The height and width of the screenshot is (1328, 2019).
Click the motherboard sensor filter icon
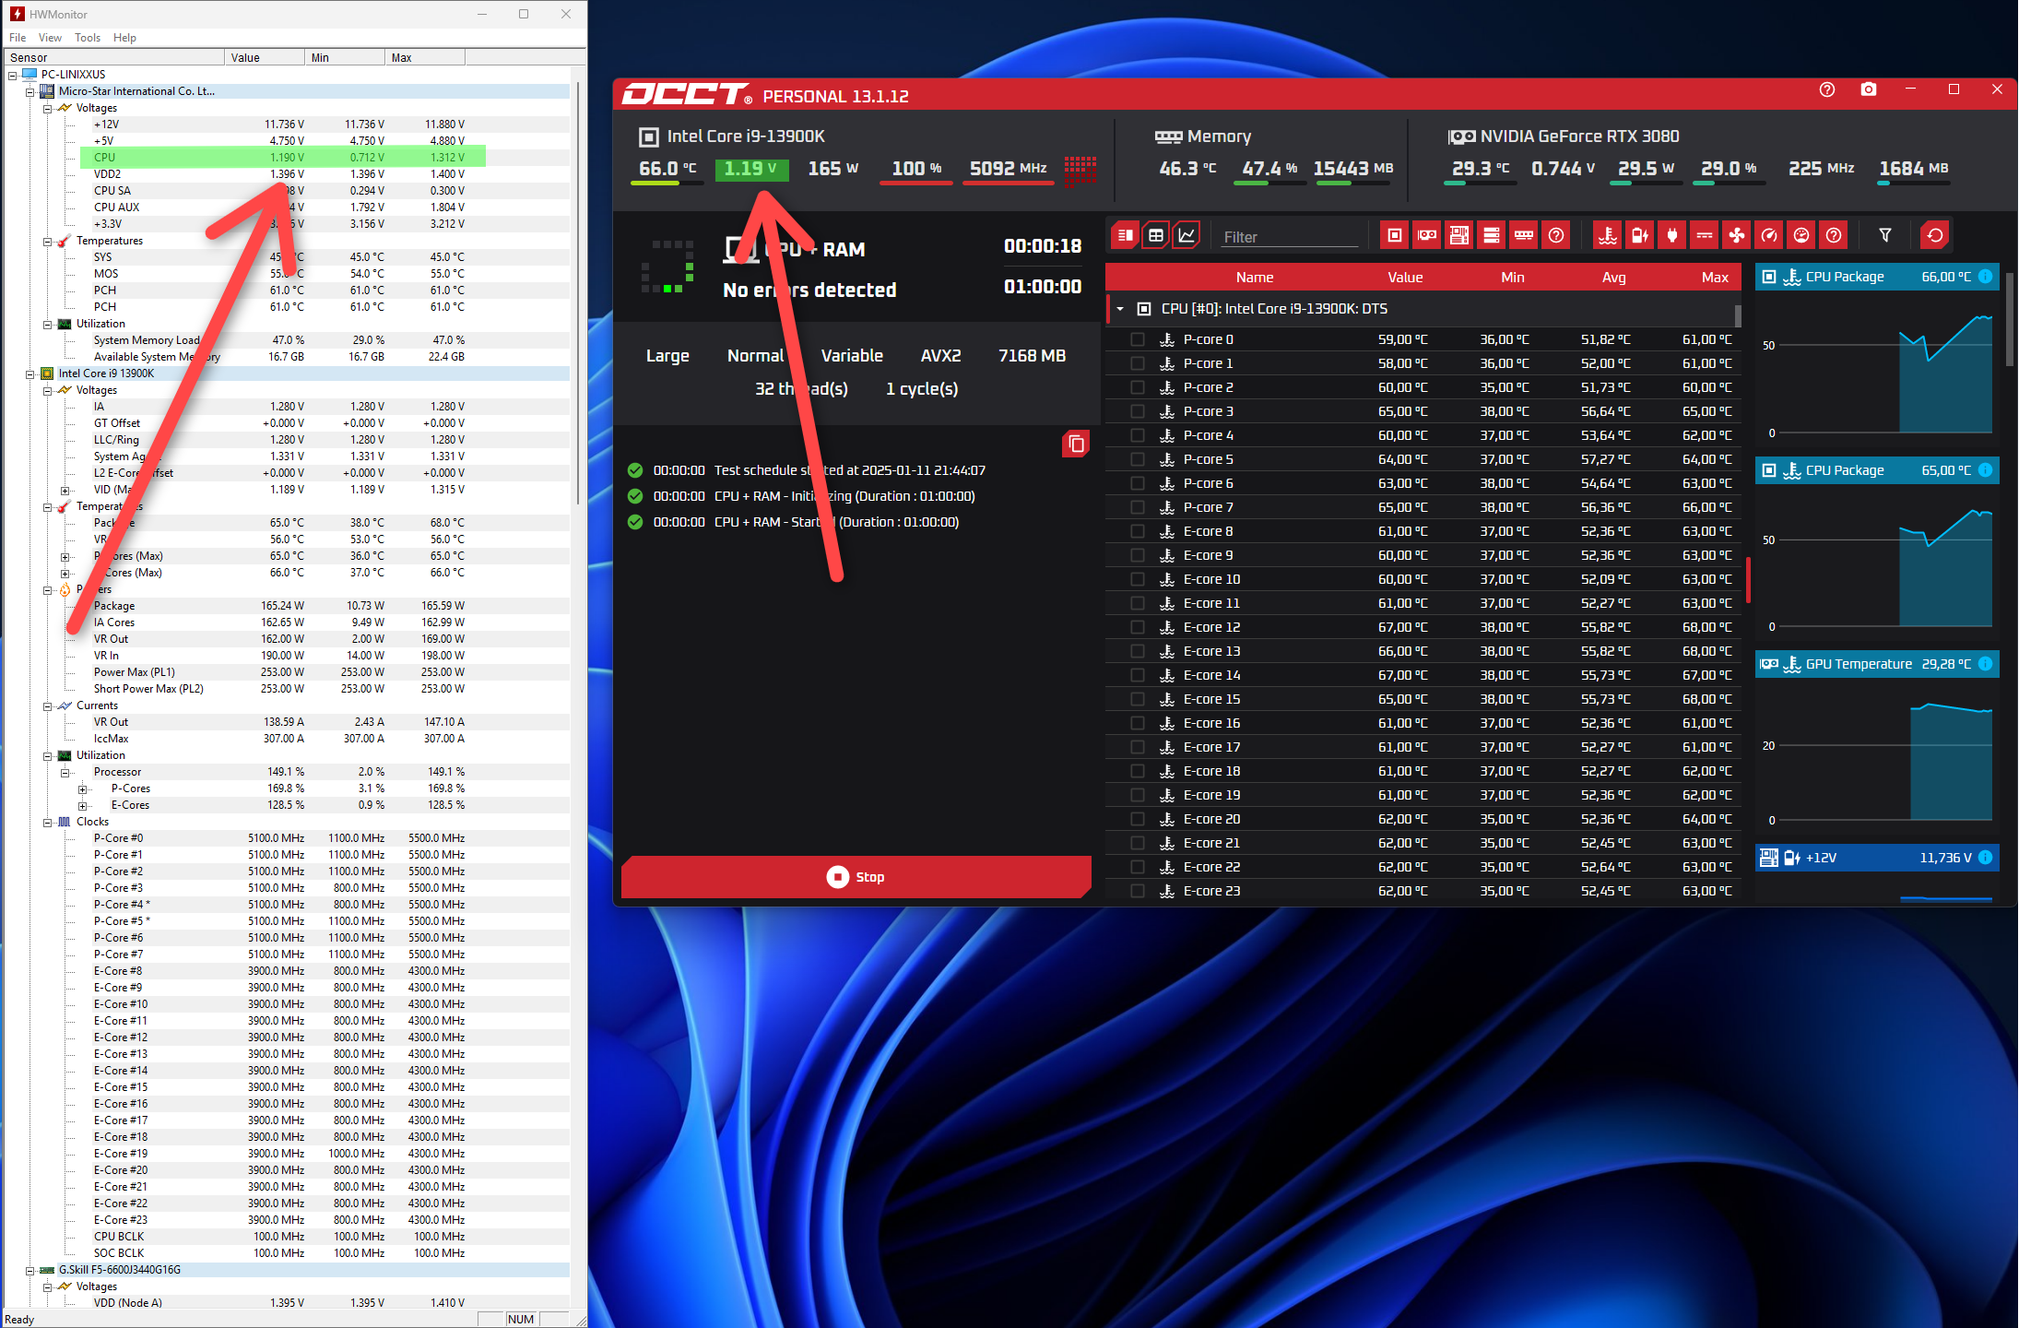point(1459,236)
